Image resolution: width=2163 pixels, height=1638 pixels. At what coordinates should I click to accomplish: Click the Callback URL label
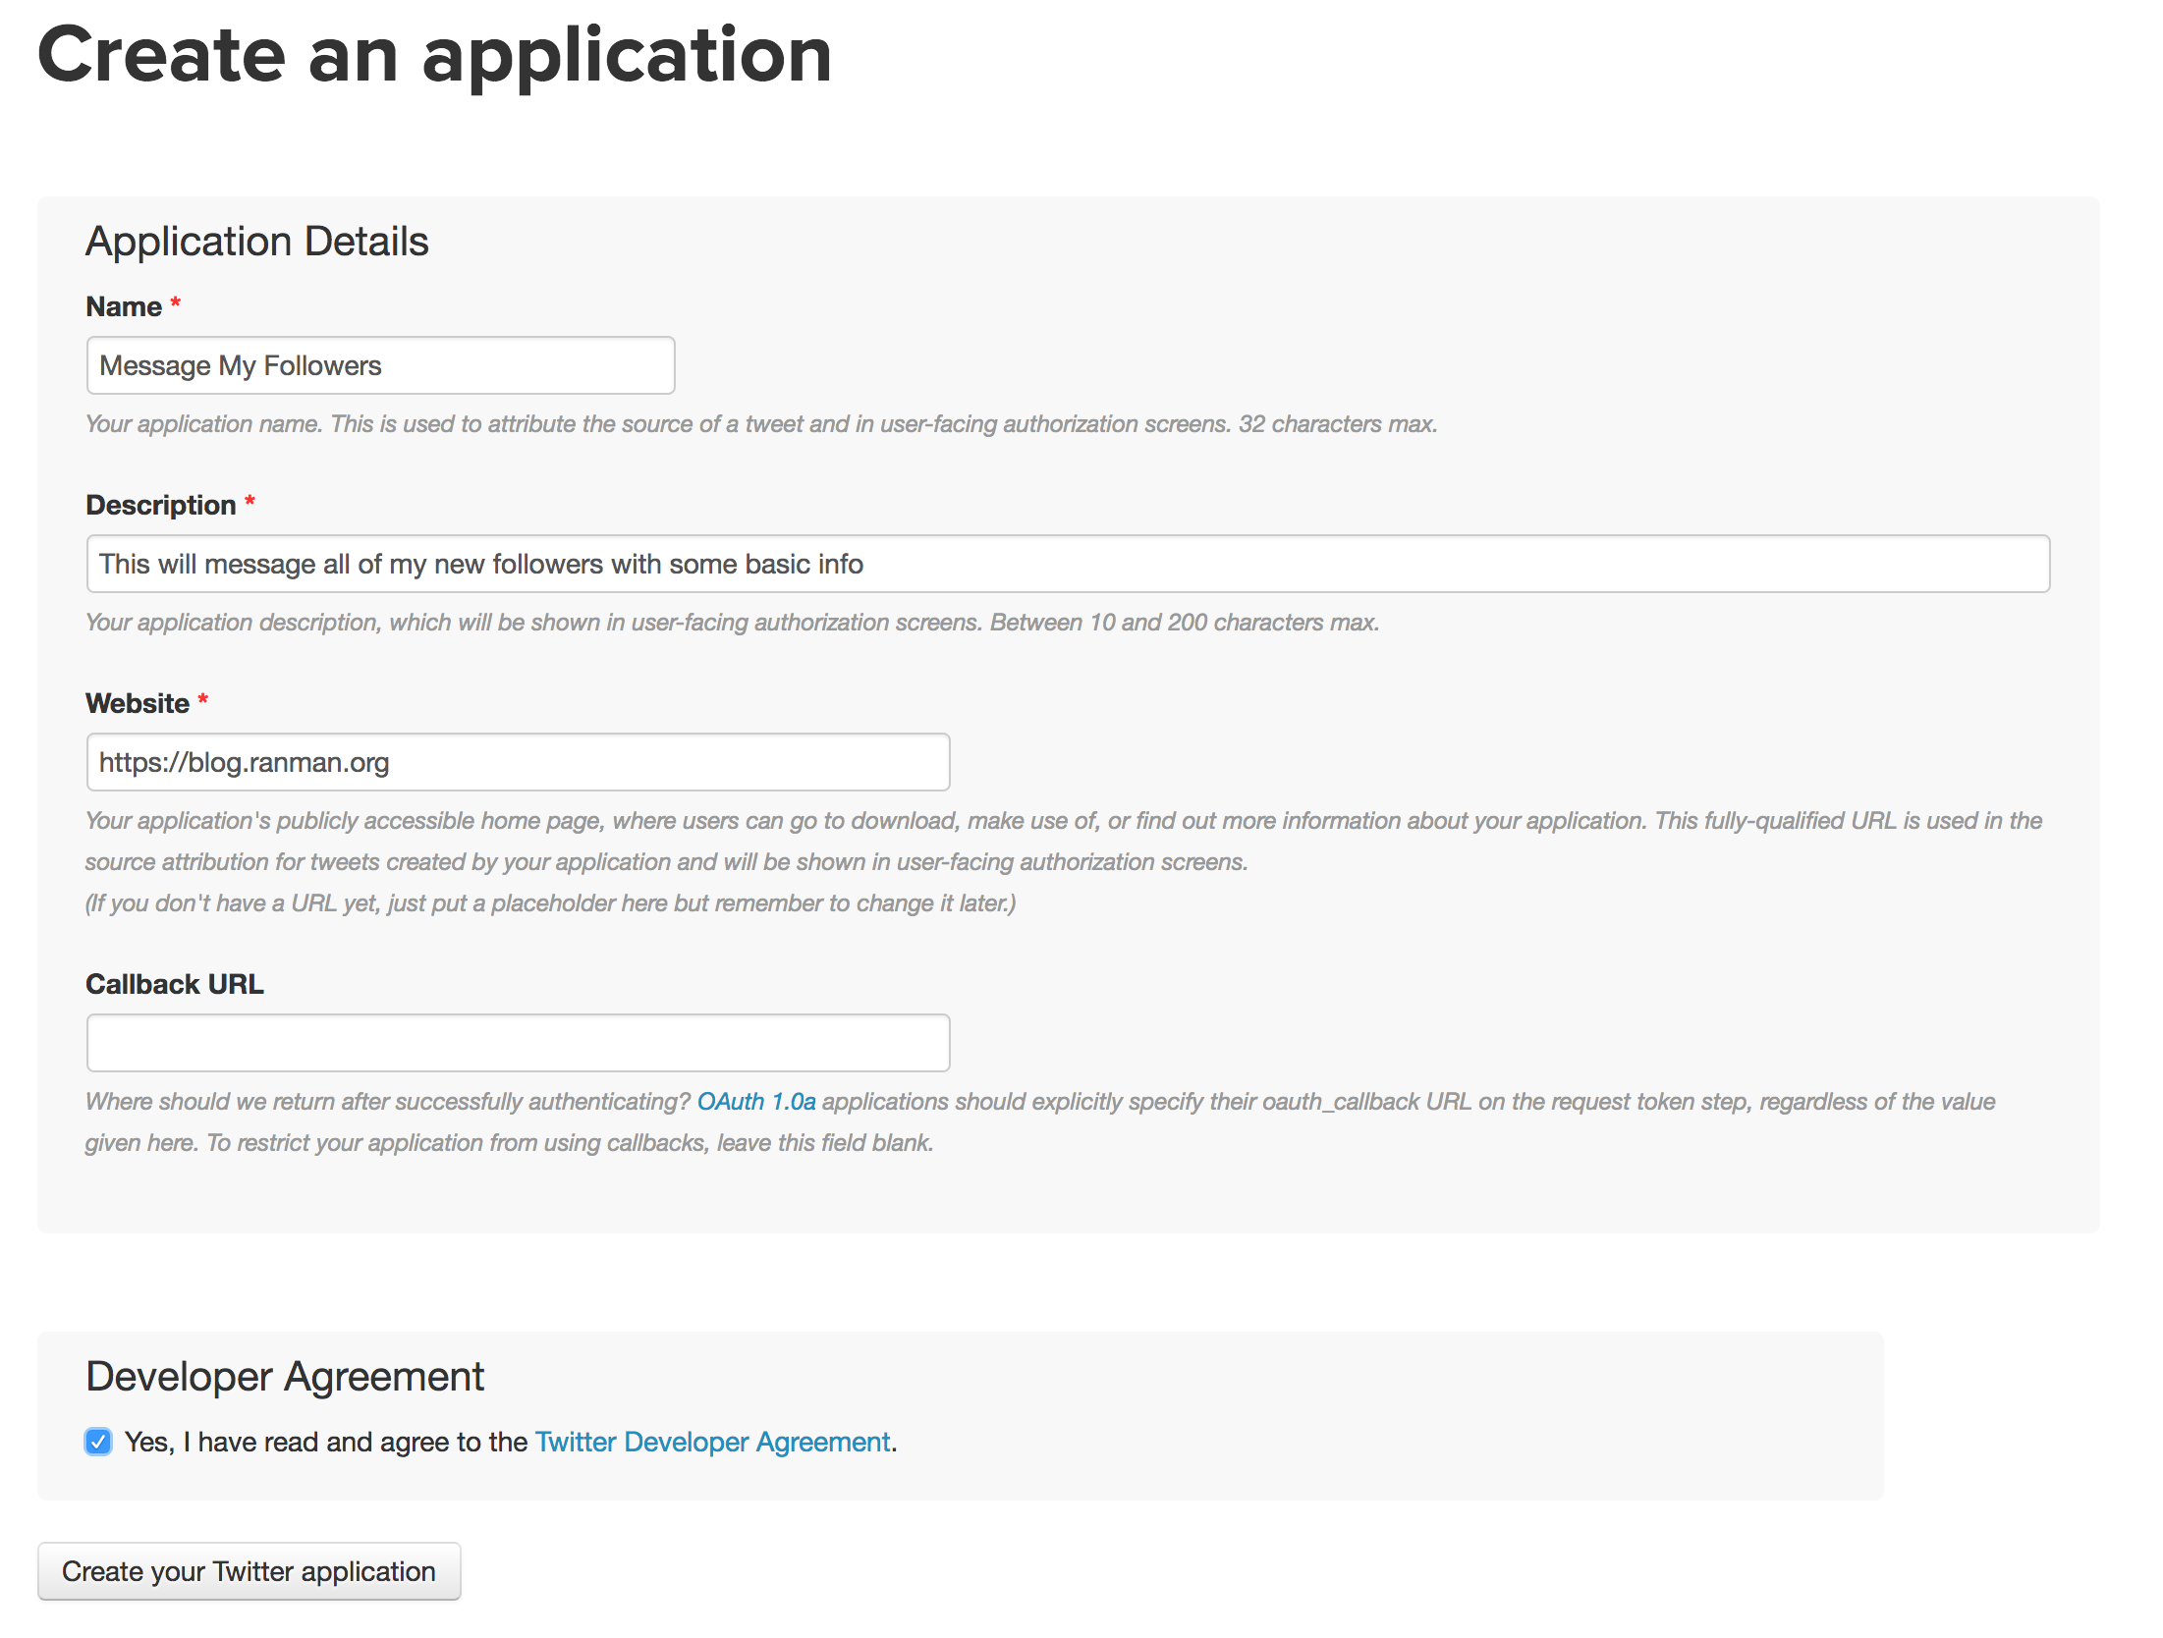click(175, 984)
